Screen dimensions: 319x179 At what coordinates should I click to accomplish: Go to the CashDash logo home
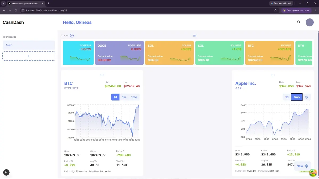point(13,22)
